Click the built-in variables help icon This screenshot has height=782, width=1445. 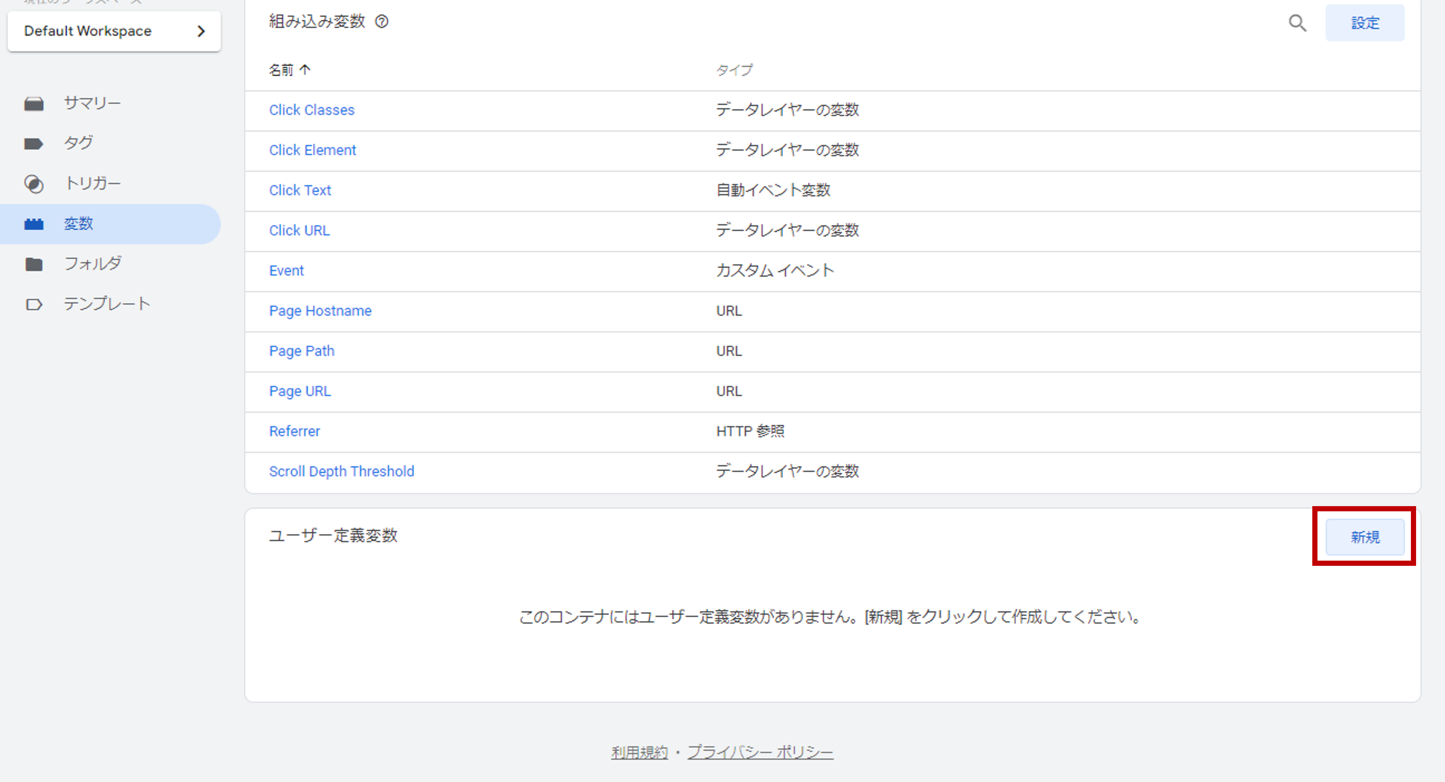click(381, 22)
